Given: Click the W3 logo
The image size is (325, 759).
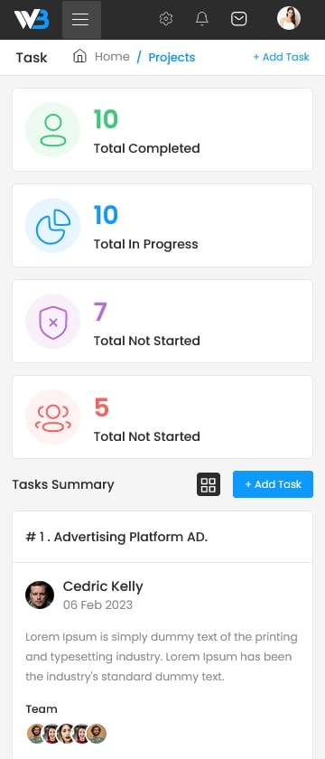Looking at the screenshot, I should [32, 19].
